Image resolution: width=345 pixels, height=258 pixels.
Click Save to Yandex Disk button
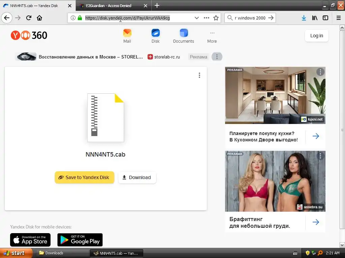pos(85,177)
